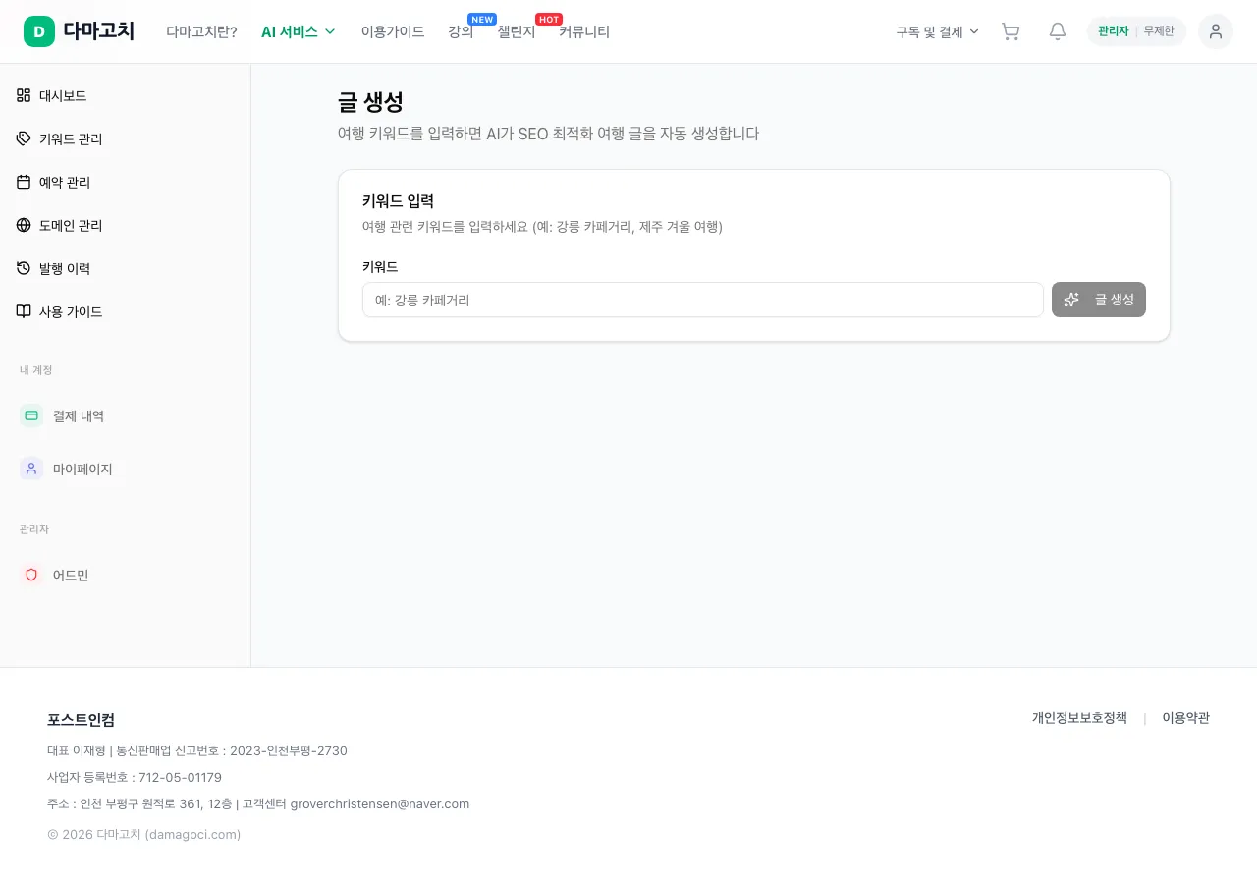Click the 발행 이력 history clock icon
This screenshot has width=1257, height=884.
point(24,268)
